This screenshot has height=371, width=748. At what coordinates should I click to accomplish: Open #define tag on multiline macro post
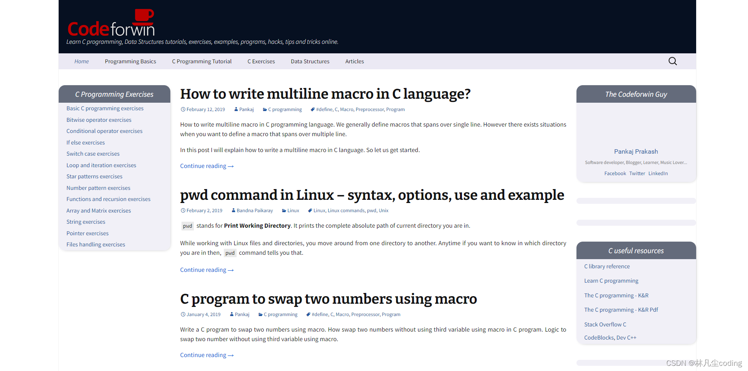(x=324, y=109)
